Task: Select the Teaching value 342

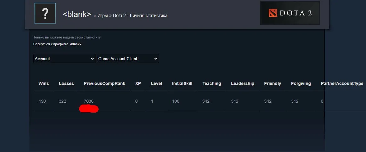Action: pyautogui.click(x=206, y=101)
